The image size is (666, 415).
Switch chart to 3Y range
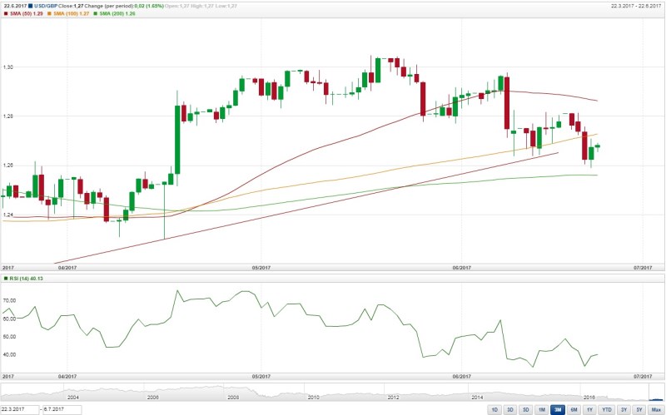(624, 410)
